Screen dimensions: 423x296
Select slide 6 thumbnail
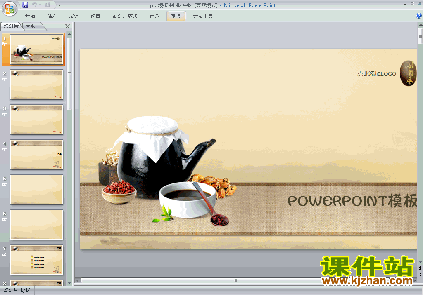tap(37, 225)
